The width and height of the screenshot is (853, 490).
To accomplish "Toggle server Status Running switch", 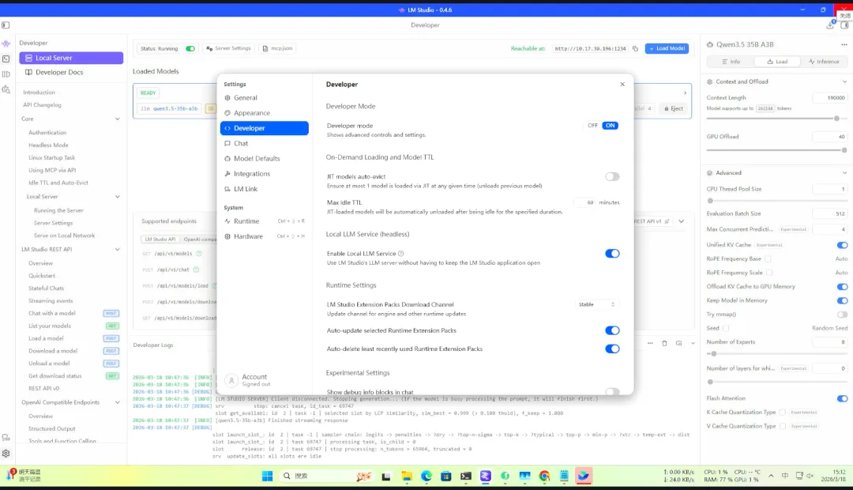I will 190,48.
